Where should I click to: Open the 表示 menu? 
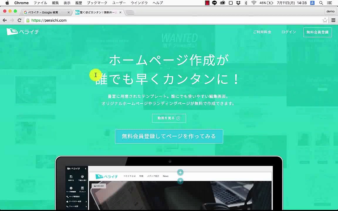67,3
